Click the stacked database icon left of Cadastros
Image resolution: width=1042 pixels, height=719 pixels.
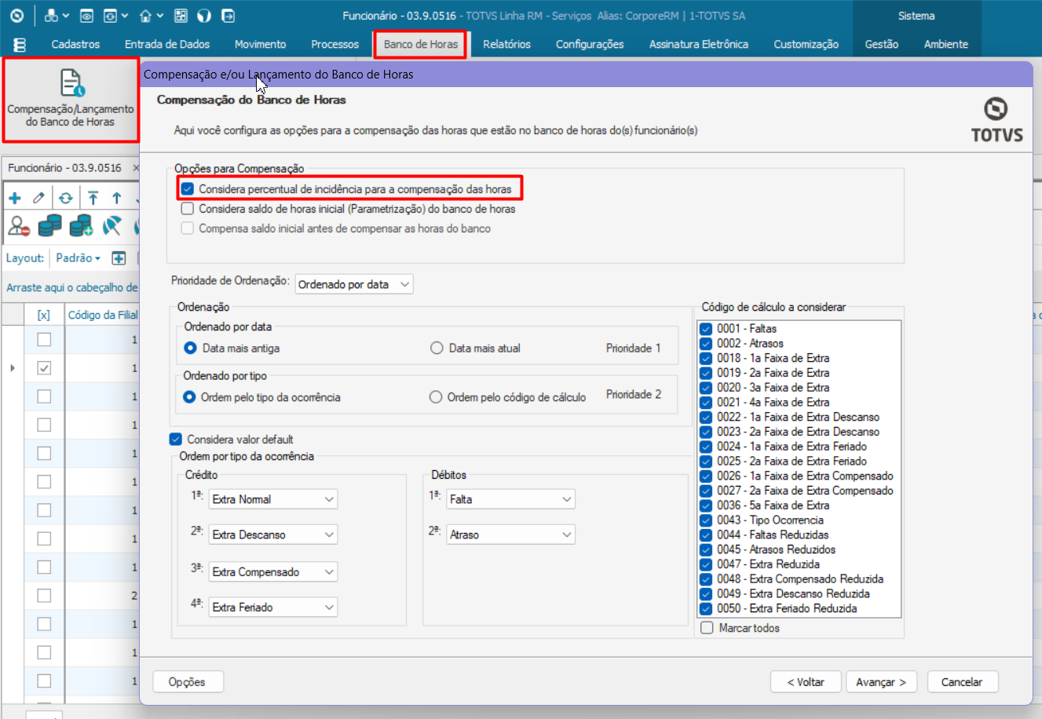[x=20, y=45]
